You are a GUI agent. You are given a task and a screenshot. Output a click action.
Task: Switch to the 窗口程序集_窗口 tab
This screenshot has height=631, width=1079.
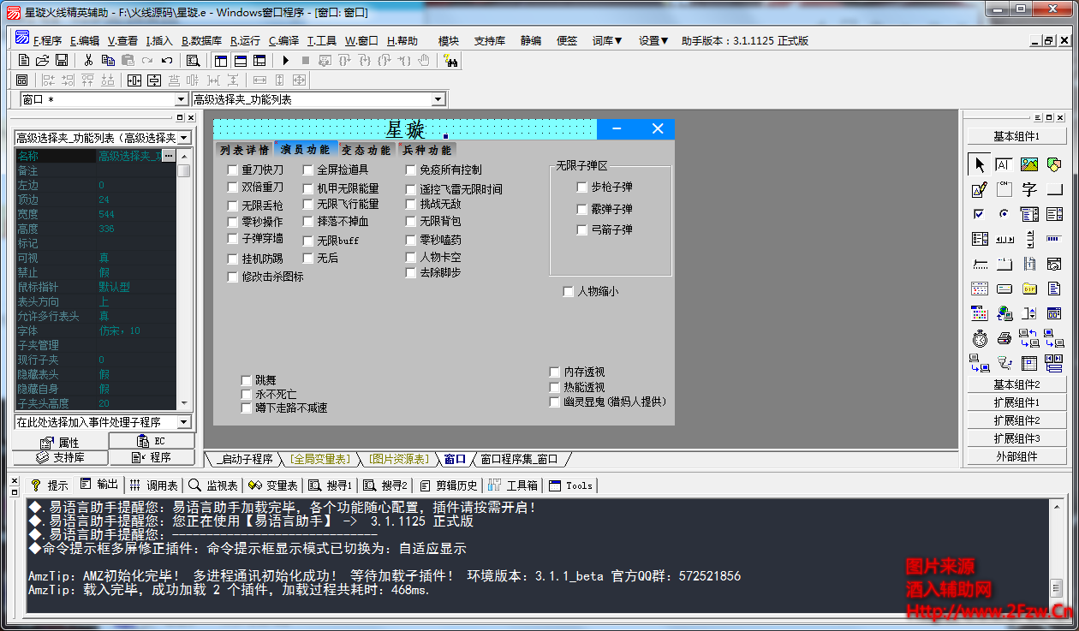click(x=518, y=460)
